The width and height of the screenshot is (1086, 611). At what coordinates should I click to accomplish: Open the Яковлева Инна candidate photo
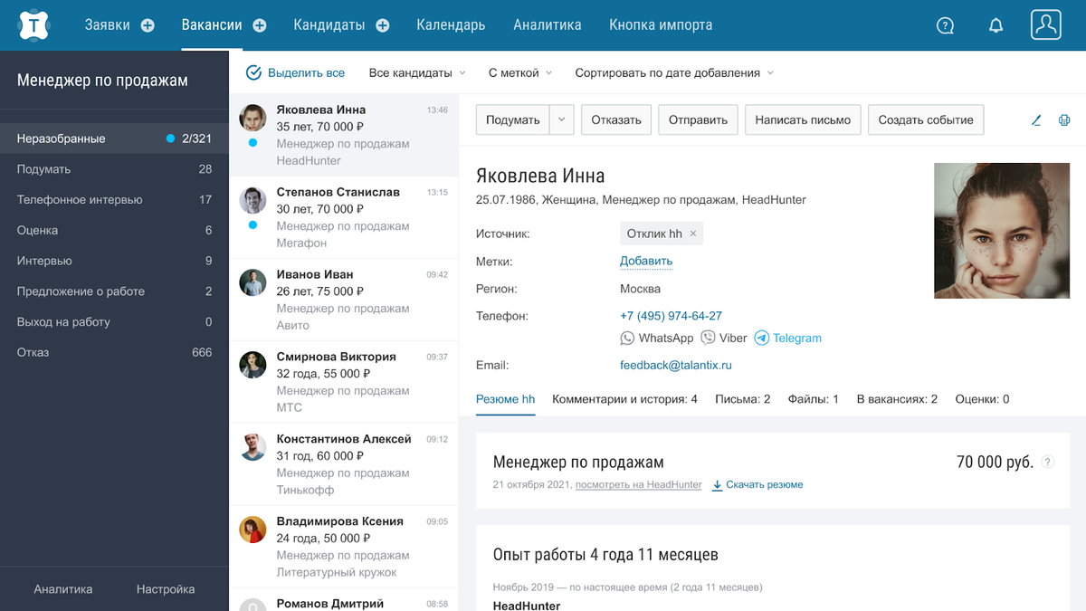1002,231
